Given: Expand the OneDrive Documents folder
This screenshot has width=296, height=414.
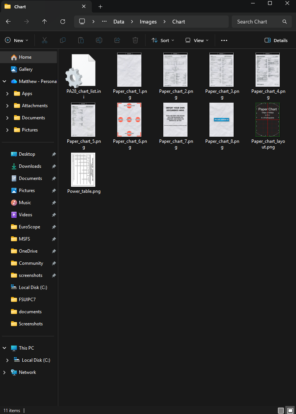Looking at the screenshot, I should (x=8, y=118).
